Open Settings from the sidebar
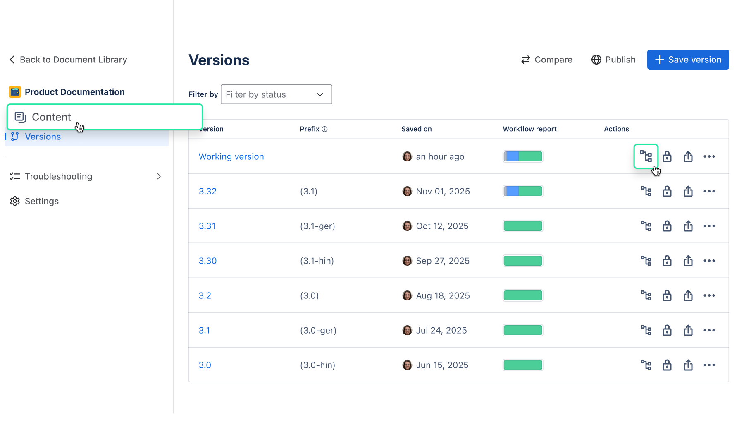The height and width of the screenshot is (432, 744). click(x=42, y=201)
